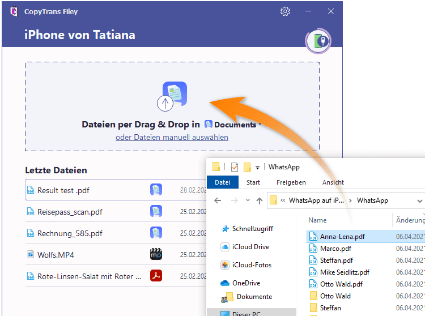This screenshot has height=316, width=425.
Task: Click video file icon of Wolfs.MP4
Action: click(31, 254)
